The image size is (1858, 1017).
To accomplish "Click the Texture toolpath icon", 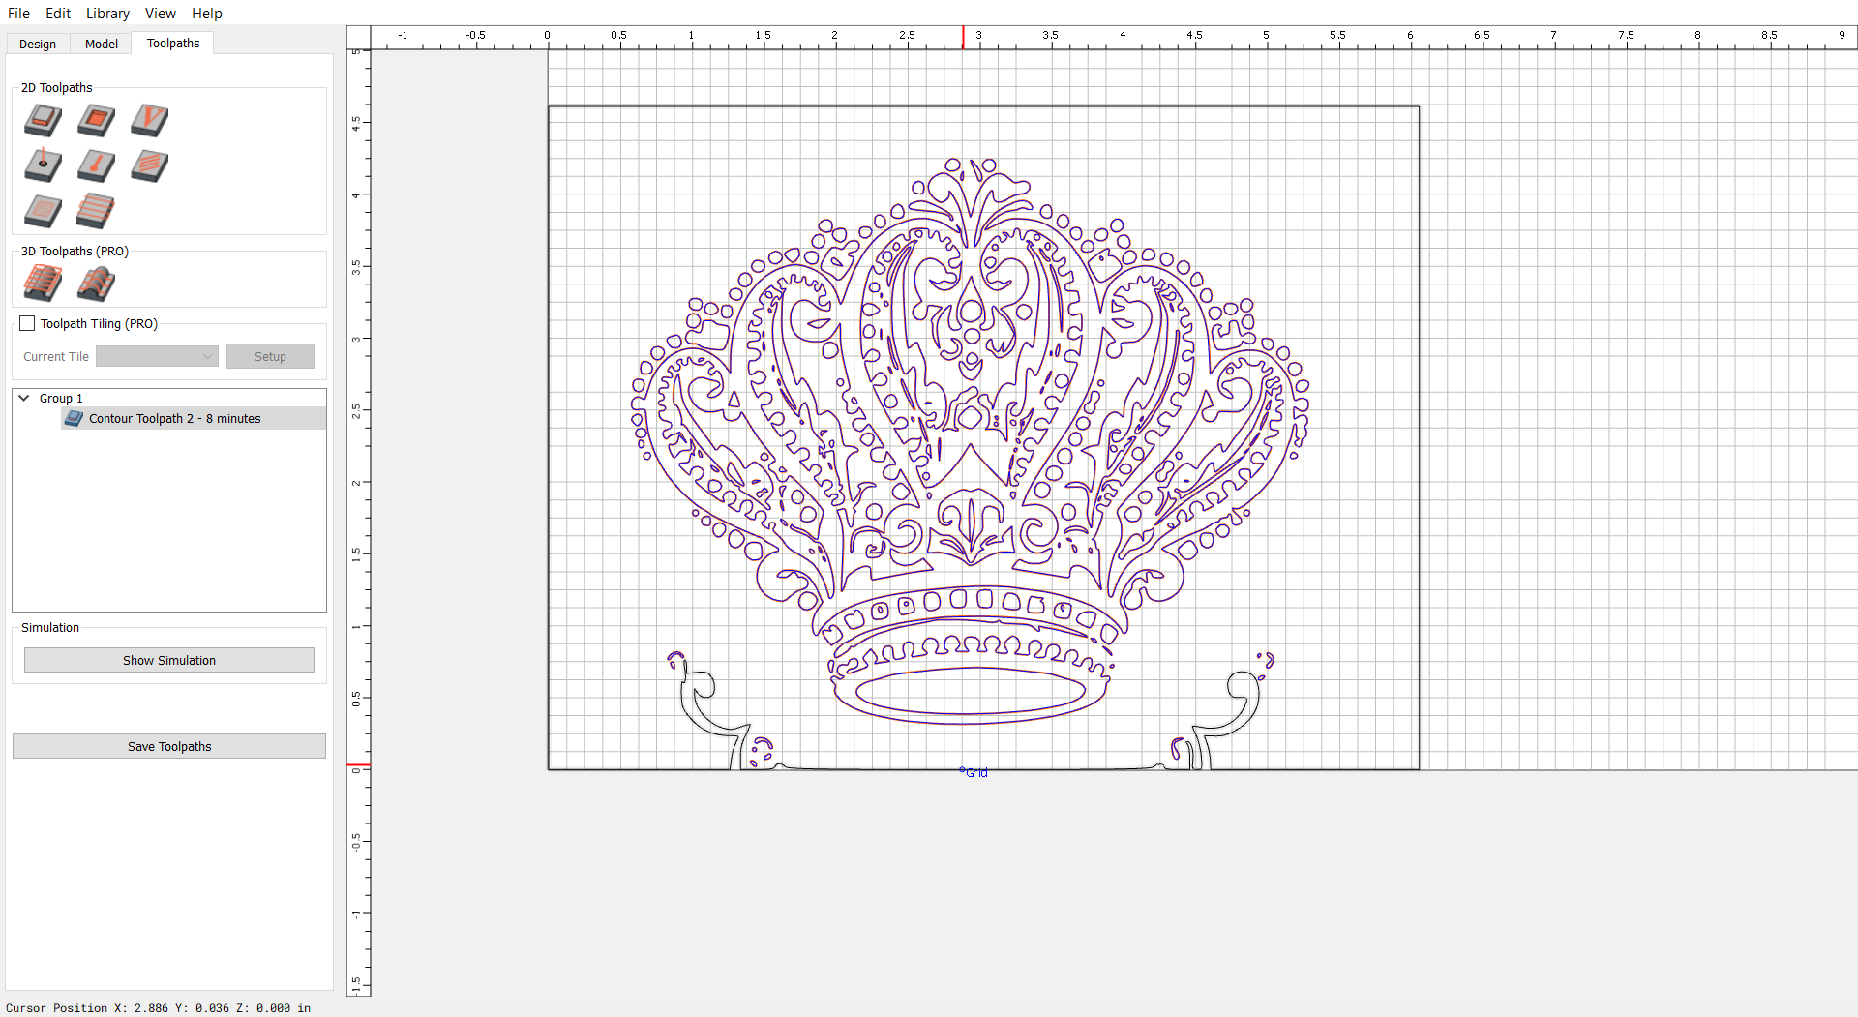I will (149, 165).
